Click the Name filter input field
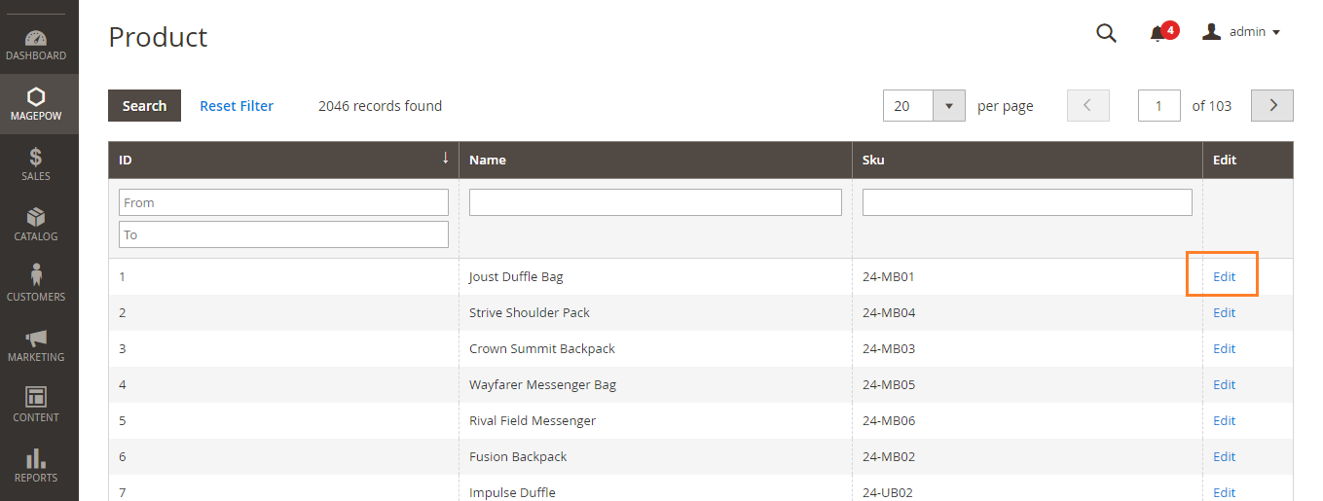Viewport: 1323px width, 501px height. pyautogui.click(x=655, y=202)
